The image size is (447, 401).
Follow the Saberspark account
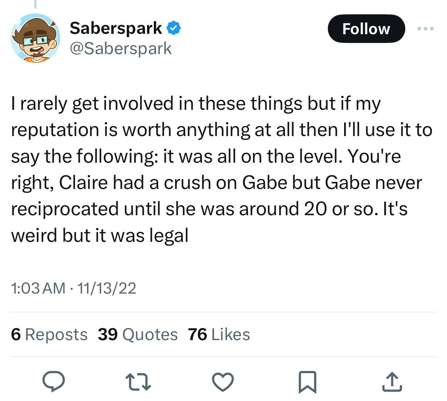pos(366,29)
